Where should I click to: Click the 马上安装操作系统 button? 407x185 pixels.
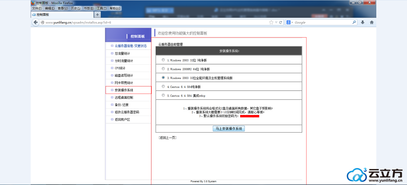229,129
